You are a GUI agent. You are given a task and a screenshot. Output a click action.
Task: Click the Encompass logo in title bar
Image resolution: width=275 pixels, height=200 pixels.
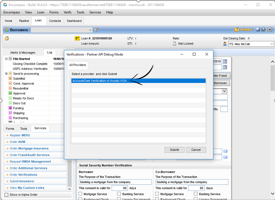point(5,5)
